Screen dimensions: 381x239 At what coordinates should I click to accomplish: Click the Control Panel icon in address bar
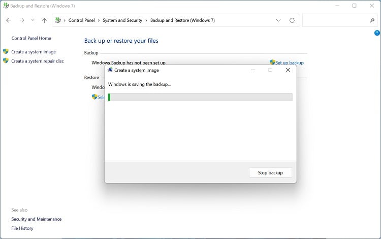click(58, 20)
